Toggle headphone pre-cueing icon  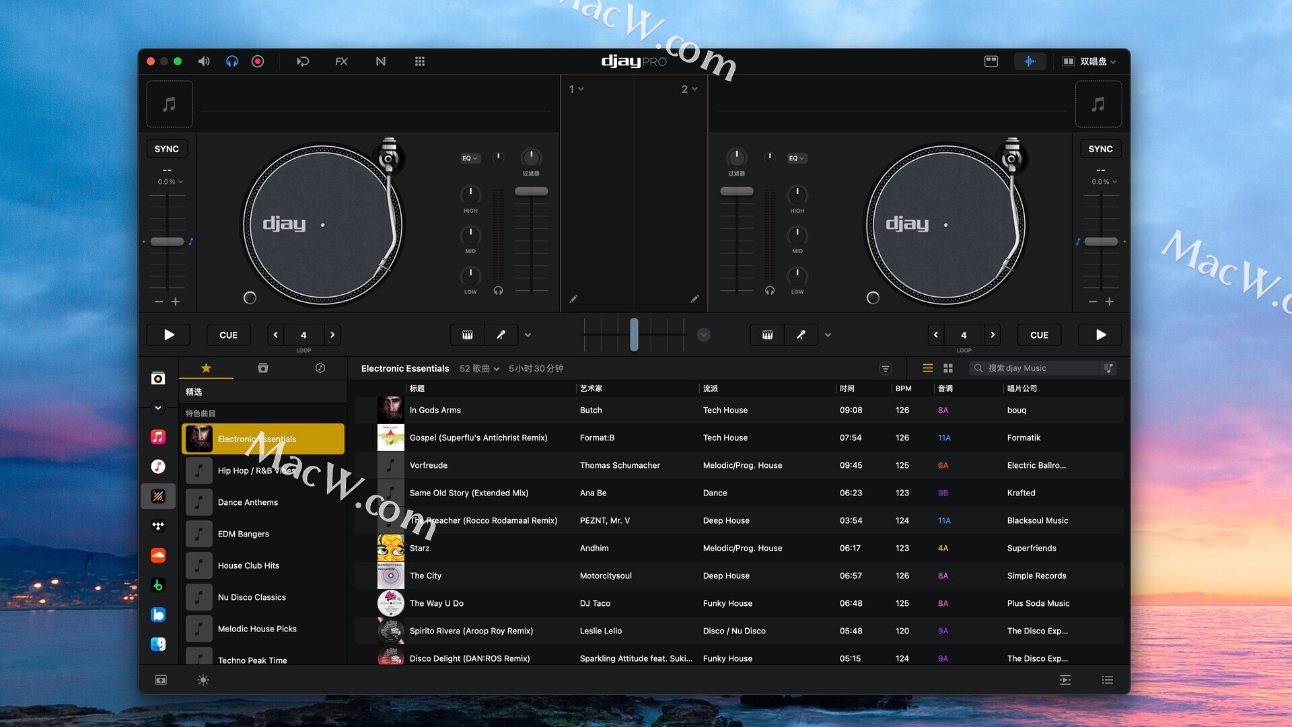[231, 61]
